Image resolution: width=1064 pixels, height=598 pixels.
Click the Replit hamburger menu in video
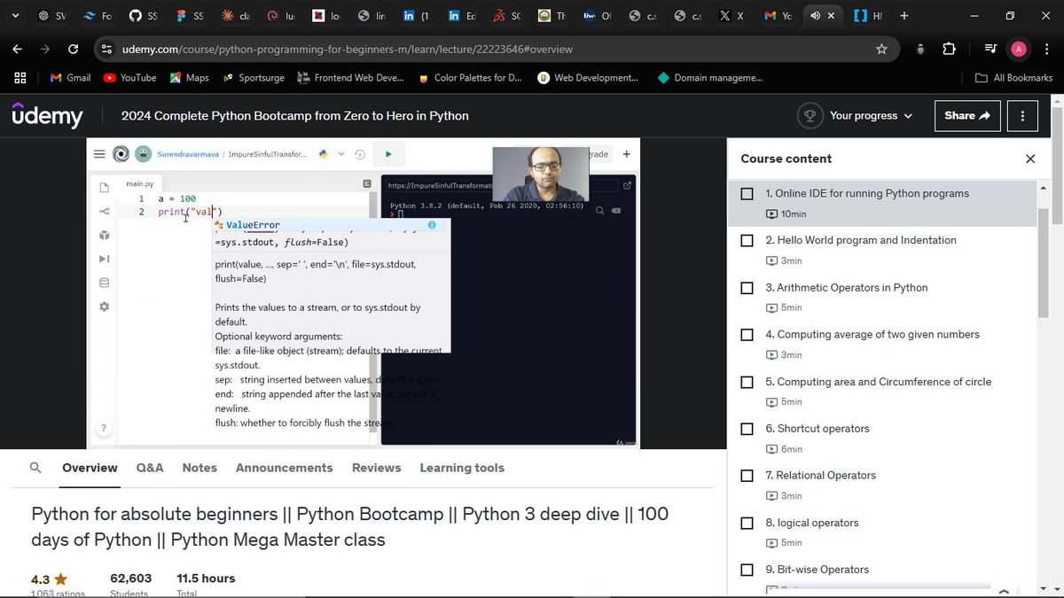[99, 154]
